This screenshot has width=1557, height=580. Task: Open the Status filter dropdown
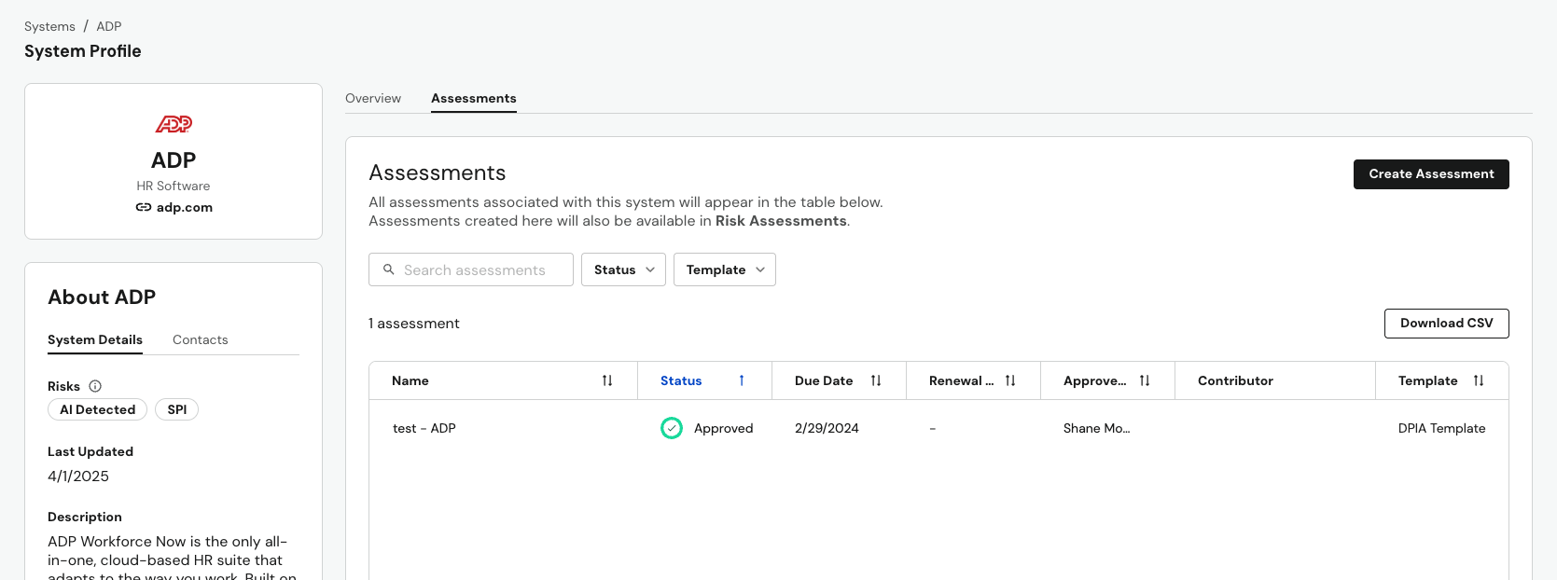[x=623, y=269]
